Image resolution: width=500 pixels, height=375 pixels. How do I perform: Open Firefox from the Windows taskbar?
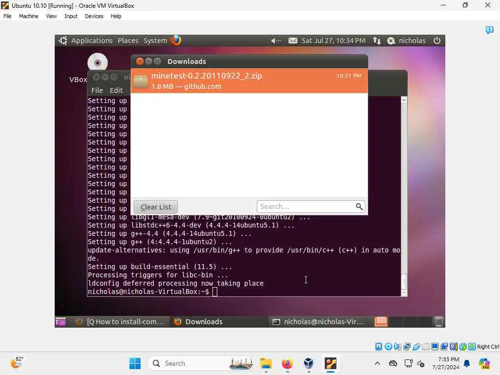(287, 363)
